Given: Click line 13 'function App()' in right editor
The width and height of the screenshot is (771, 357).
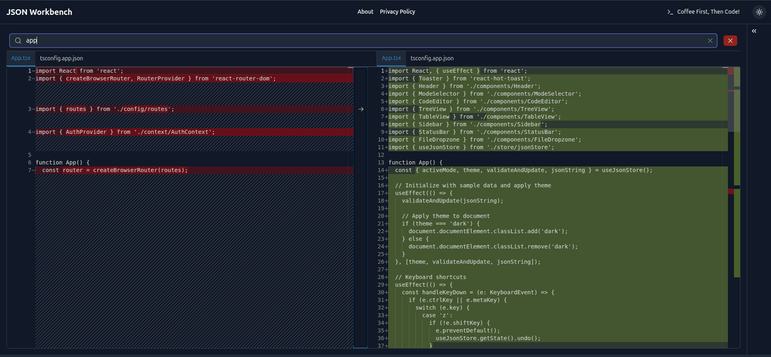Looking at the screenshot, I should click(415, 162).
